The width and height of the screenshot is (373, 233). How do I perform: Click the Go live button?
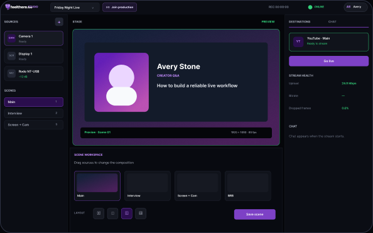328,61
